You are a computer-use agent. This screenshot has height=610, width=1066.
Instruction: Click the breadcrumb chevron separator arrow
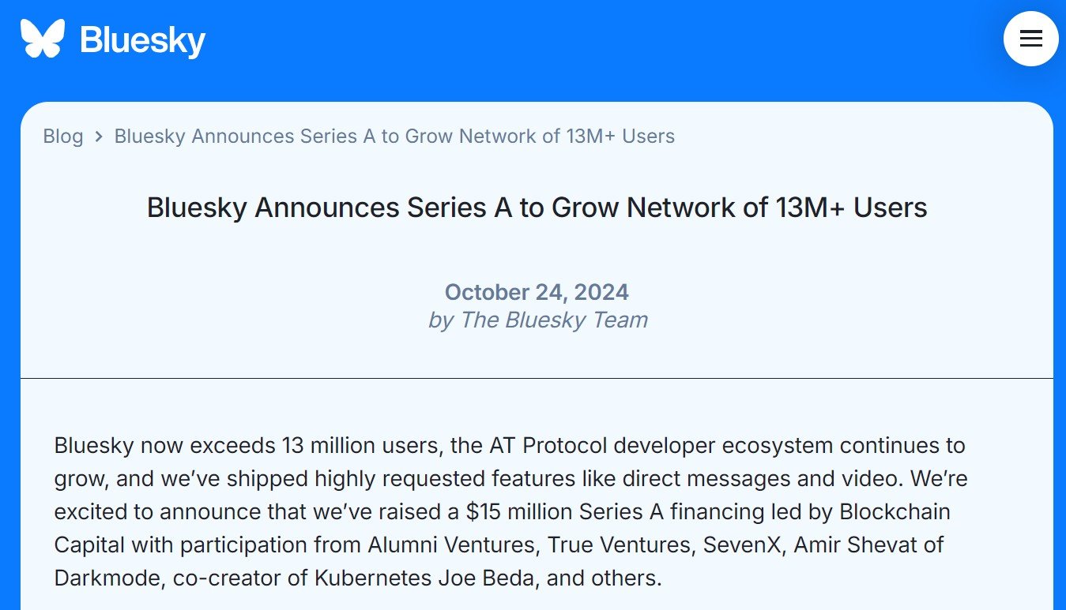tap(99, 137)
